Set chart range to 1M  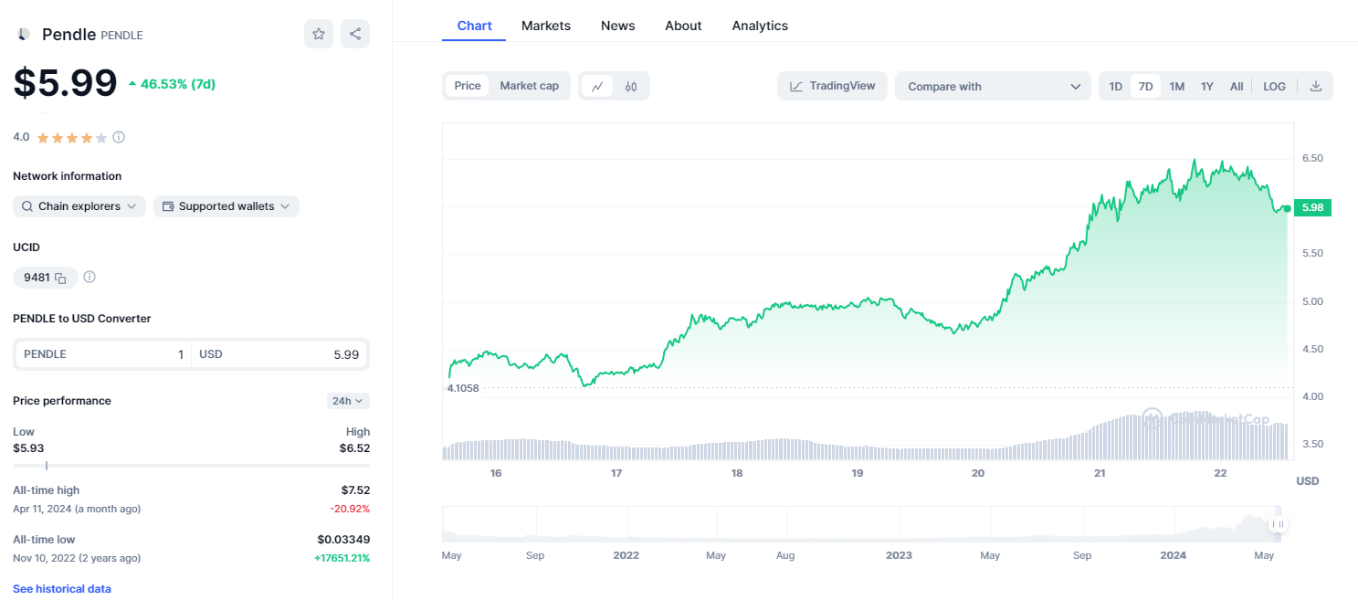tap(1177, 87)
